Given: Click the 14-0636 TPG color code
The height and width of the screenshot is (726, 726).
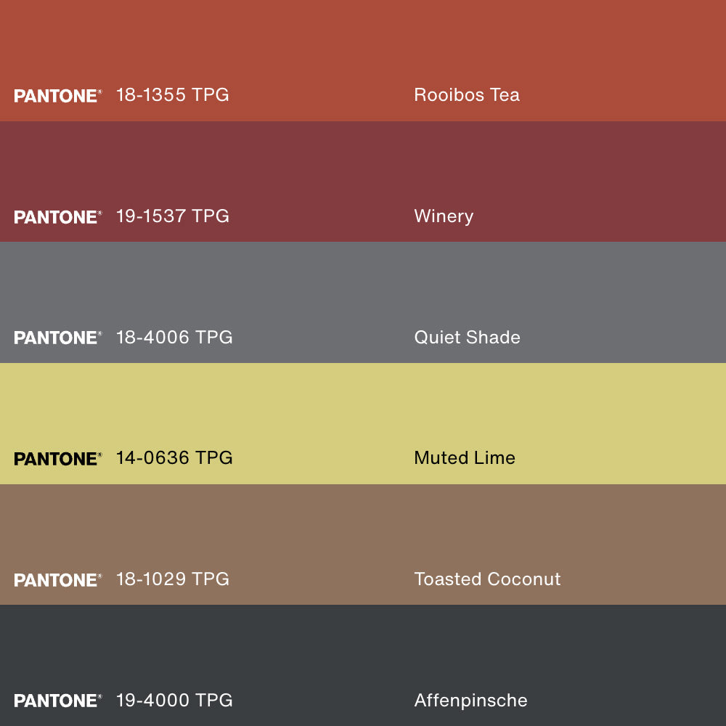Looking at the screenshot, I should coord(174,458).
